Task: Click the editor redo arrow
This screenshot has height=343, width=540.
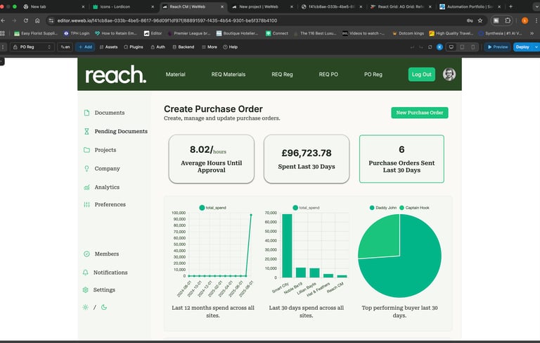Action: pos(421,47)
